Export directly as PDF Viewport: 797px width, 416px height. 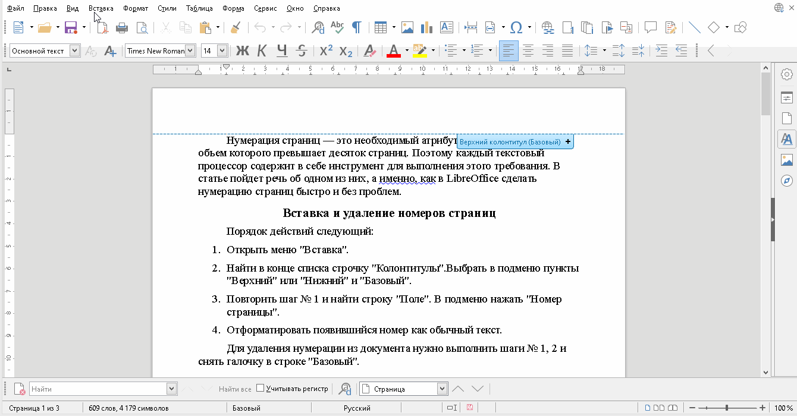coord(103,27)
